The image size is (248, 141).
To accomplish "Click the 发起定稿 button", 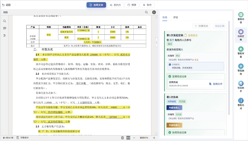I will click(220, 26).
